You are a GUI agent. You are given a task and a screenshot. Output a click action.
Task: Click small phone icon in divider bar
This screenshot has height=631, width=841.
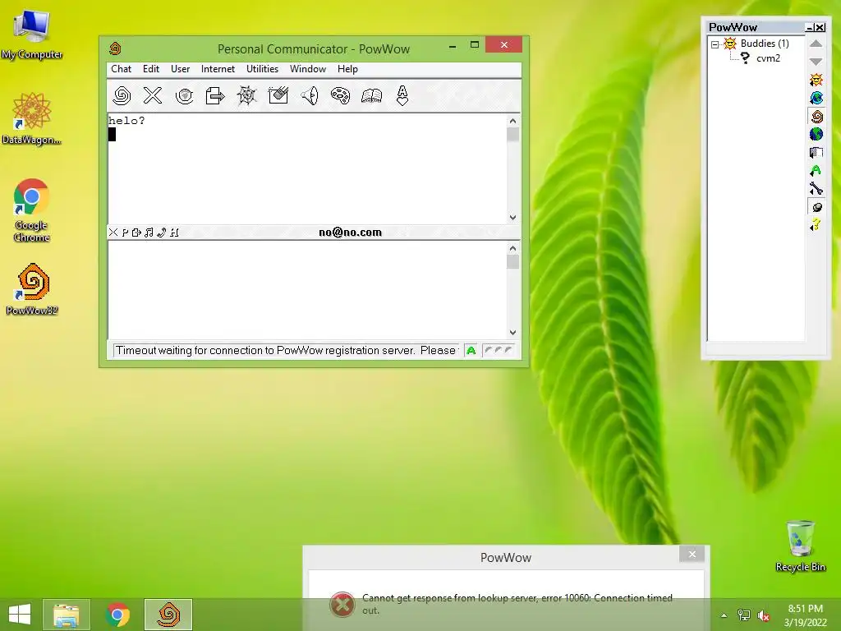pyautogui.click(x=162, y=233)
